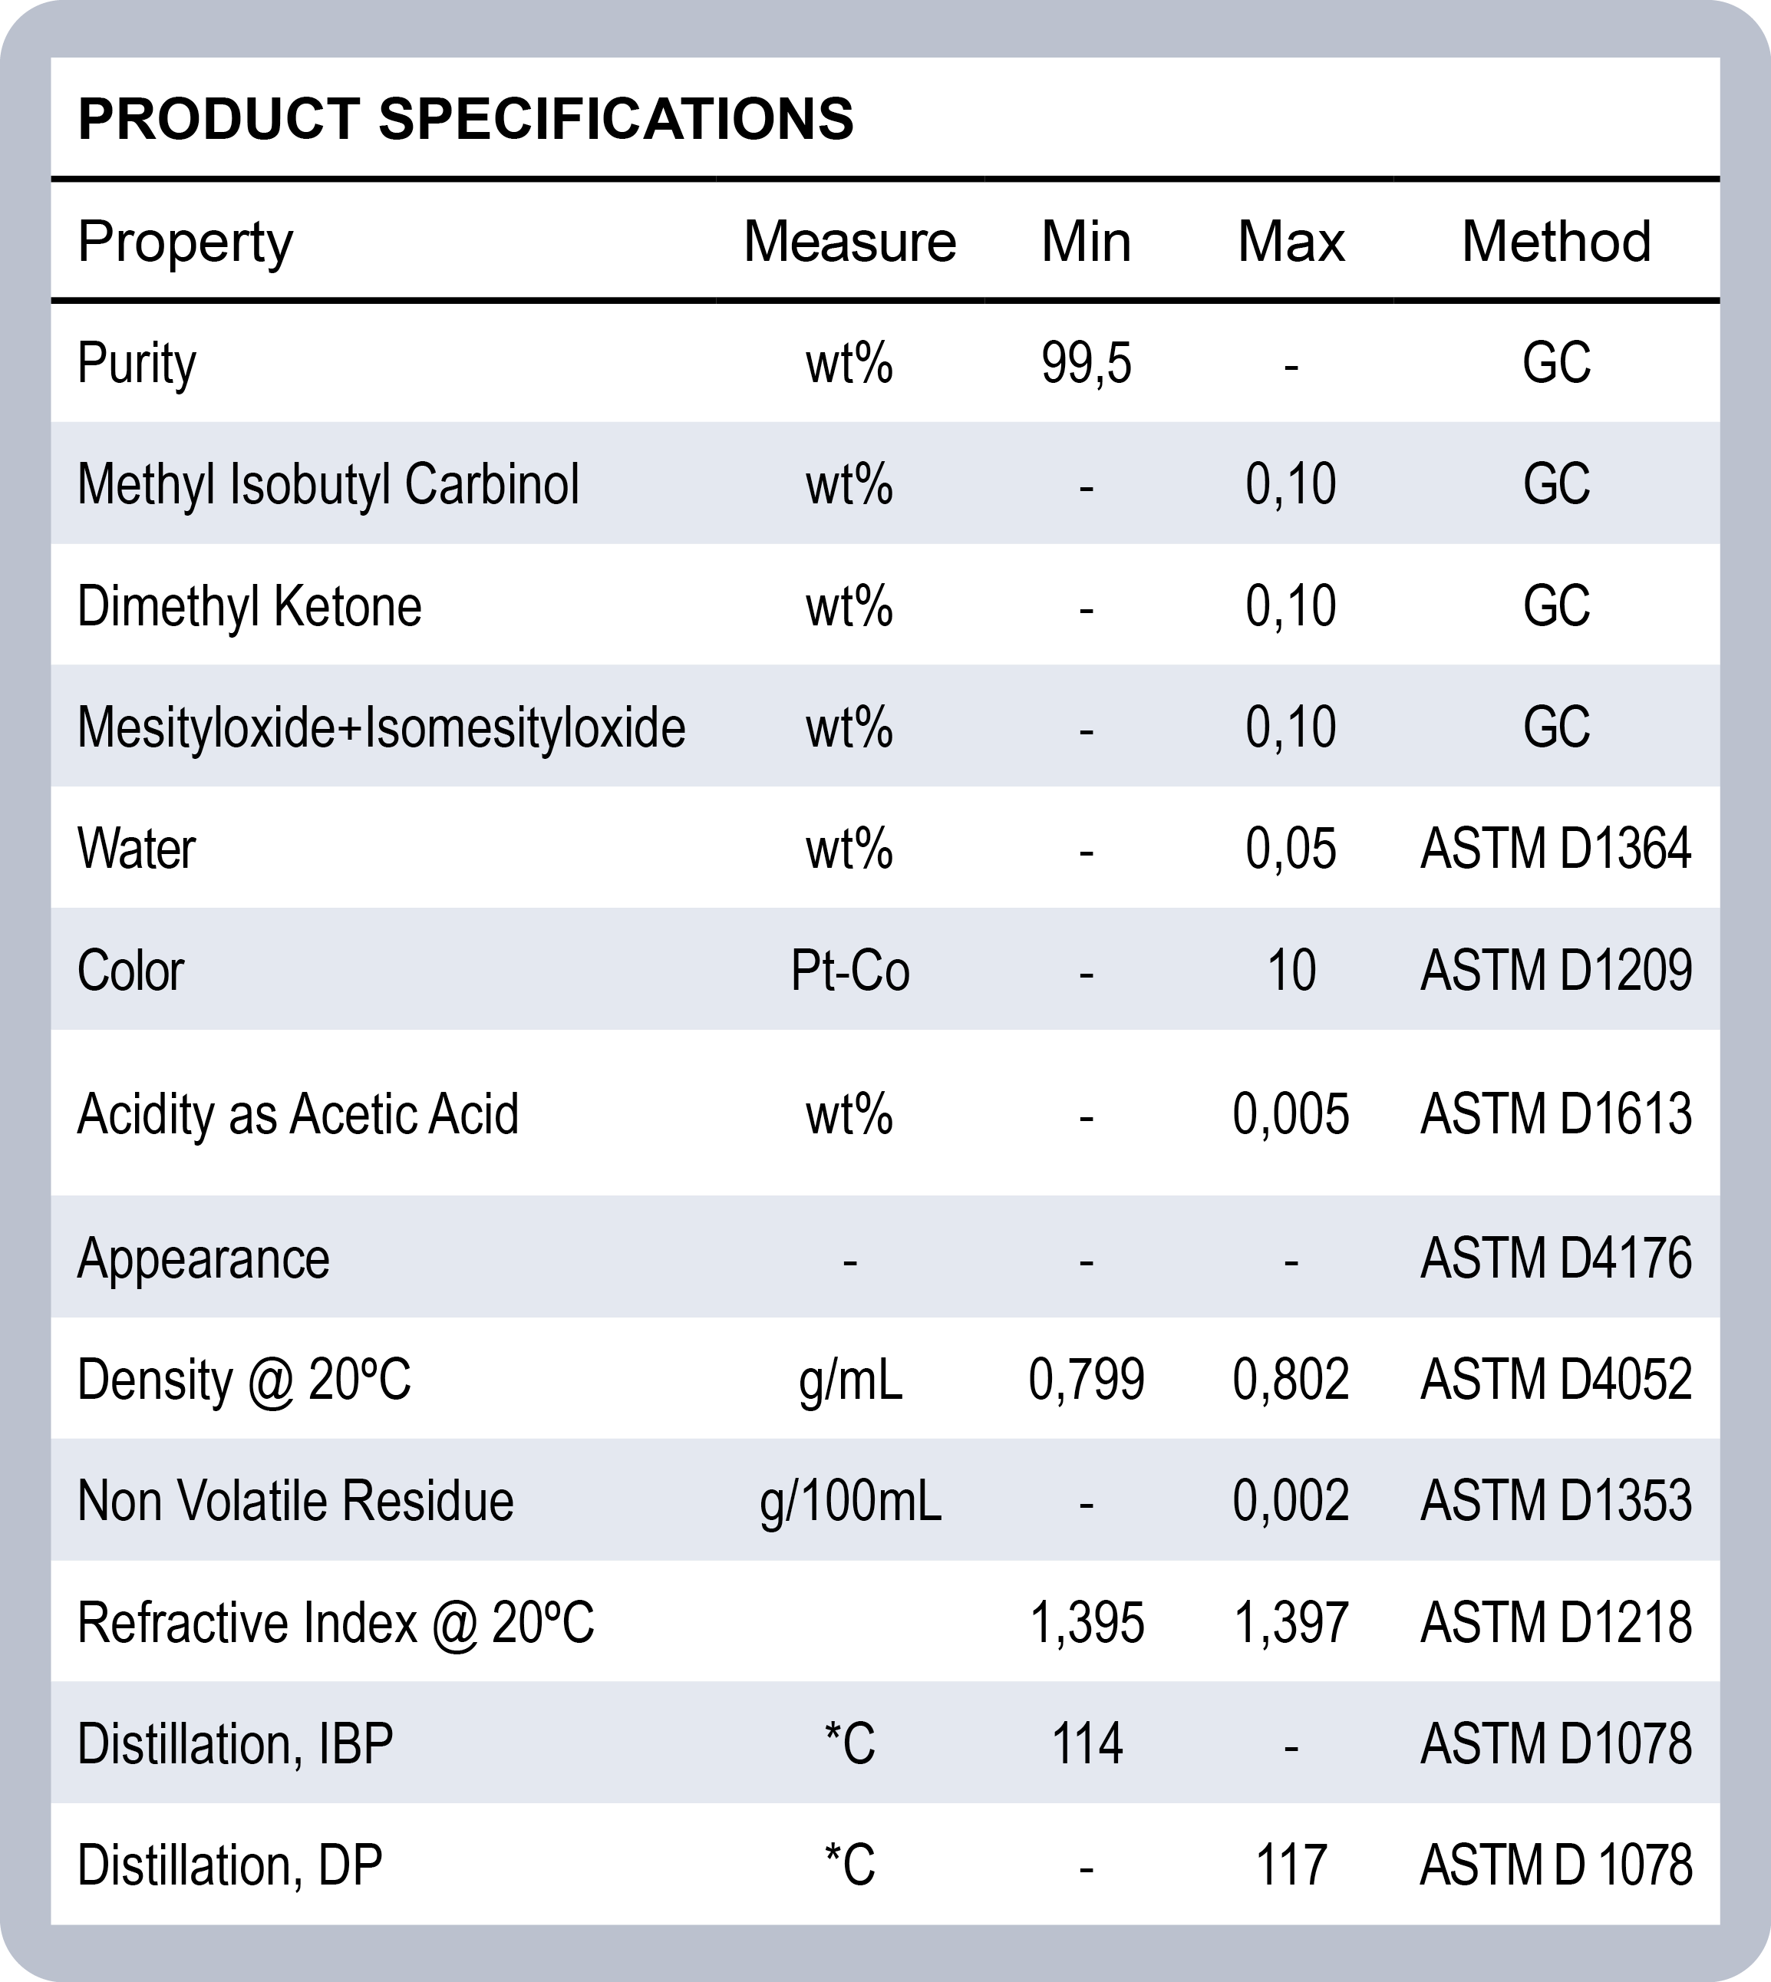Click the ASTM D4176 appearance method

(x=1556, y=1258)
